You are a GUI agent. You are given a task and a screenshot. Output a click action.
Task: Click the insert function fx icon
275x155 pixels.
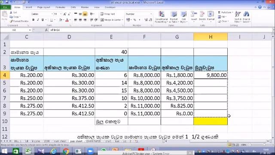(x=46, y=30)
